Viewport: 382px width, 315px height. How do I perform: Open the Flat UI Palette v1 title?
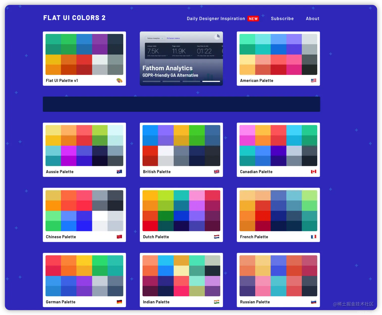tap(62, 80)
